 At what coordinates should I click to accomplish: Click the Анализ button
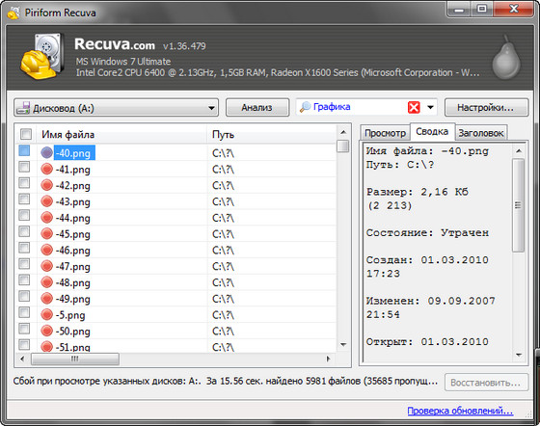(x=256, y=108)
